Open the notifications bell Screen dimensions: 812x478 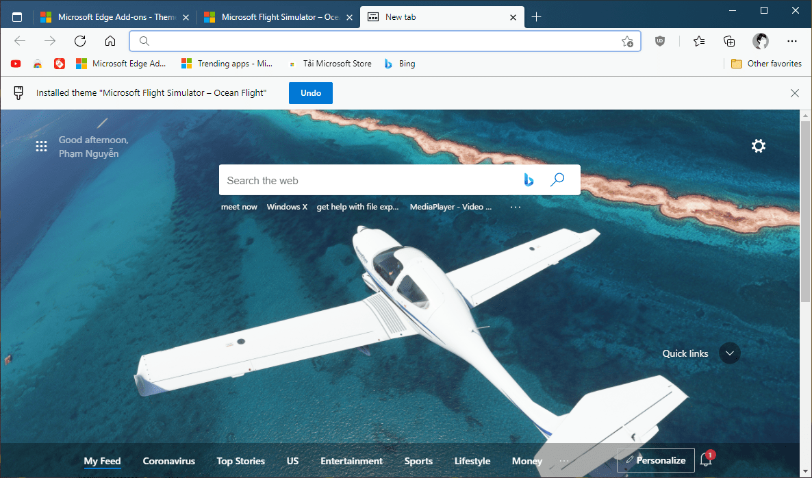click(706, 460)
